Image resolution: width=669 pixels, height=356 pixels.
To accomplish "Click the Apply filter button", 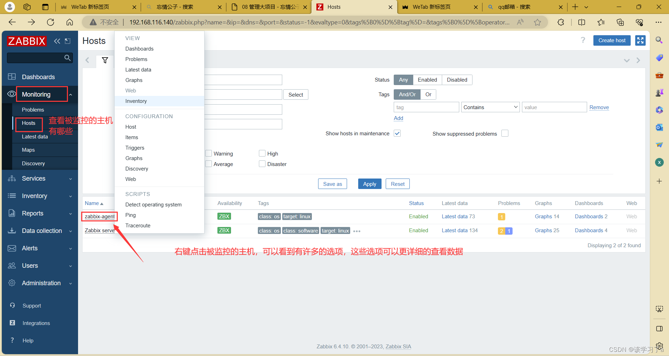I will point(369,184).
